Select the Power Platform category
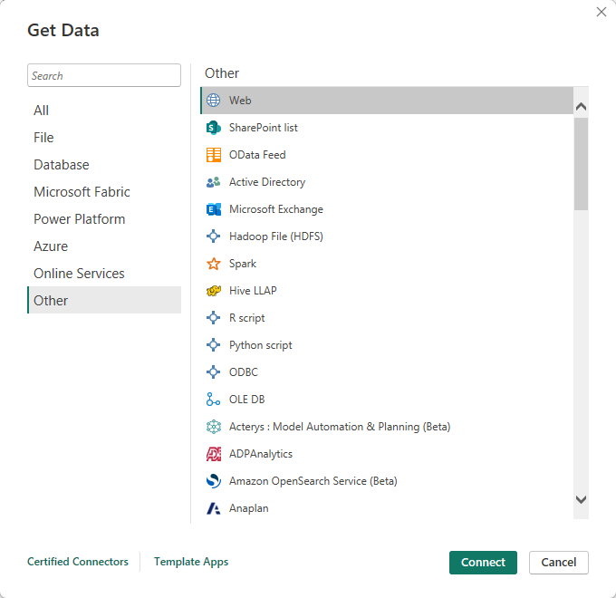 104,219
